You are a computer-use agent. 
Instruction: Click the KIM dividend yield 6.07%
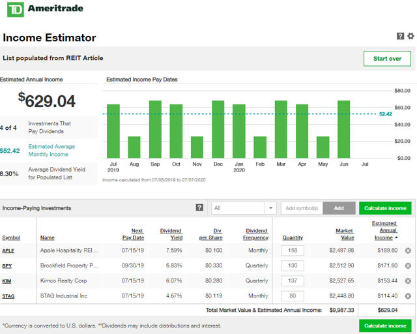[x=174, y=281]
